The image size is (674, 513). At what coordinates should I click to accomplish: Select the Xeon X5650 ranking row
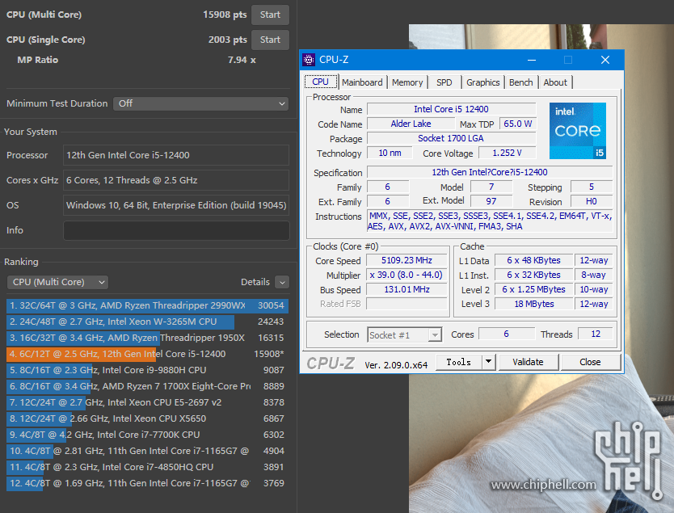(x=147, y=418)
